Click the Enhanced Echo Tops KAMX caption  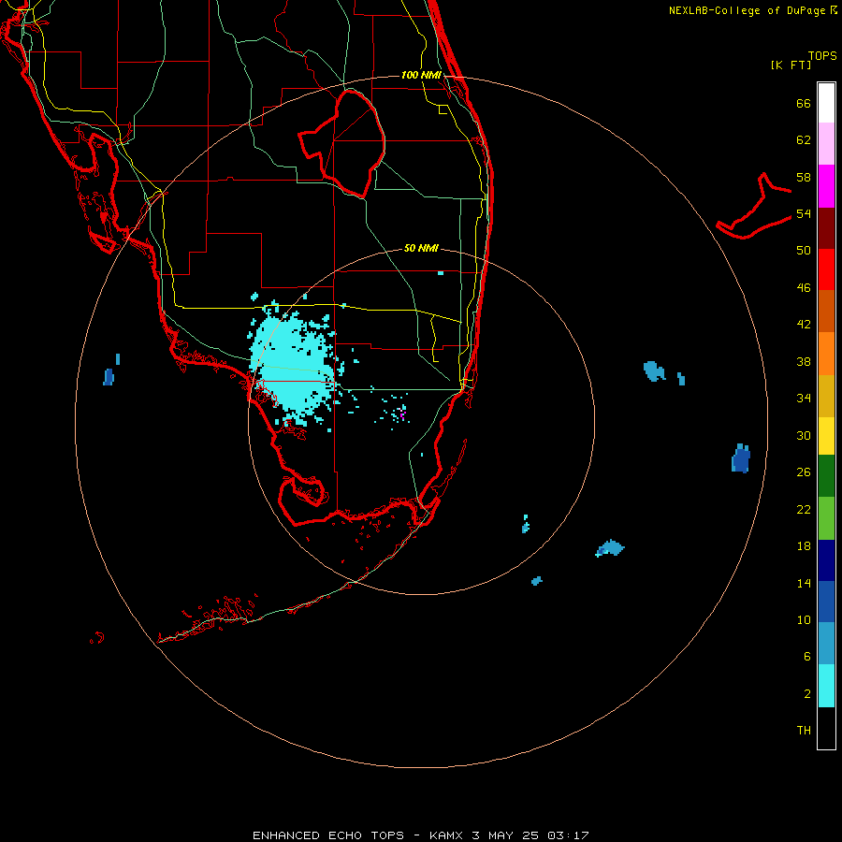point(420,835)
